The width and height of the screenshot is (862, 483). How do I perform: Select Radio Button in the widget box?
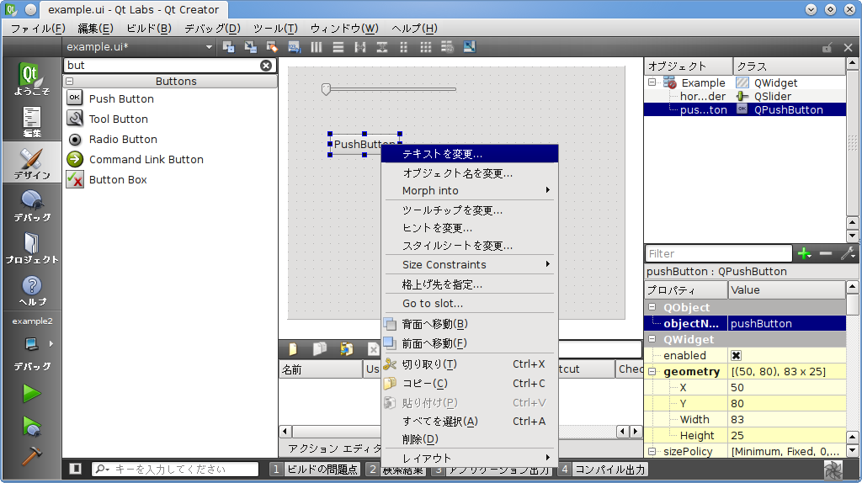[123, 140]
